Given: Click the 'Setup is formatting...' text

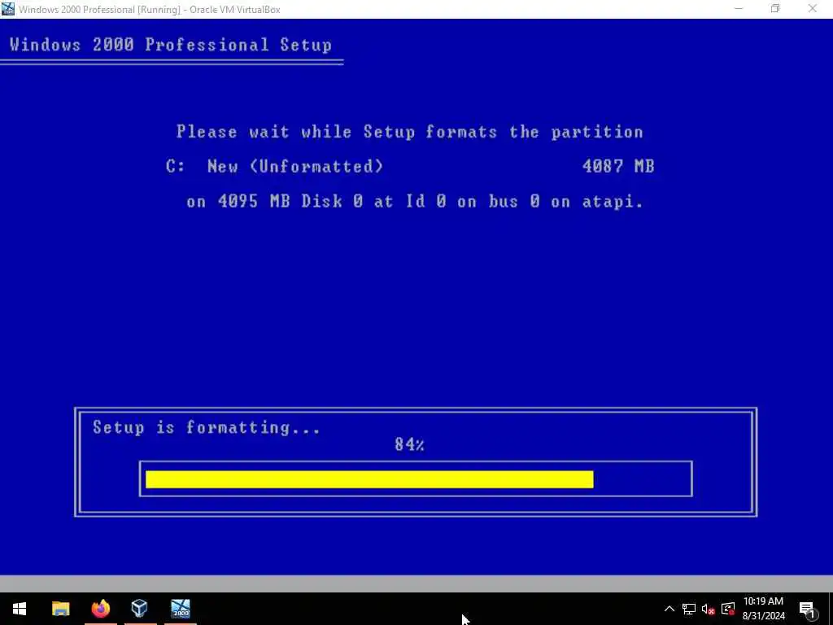Looking at the screenshot, I should coord(206,428).
